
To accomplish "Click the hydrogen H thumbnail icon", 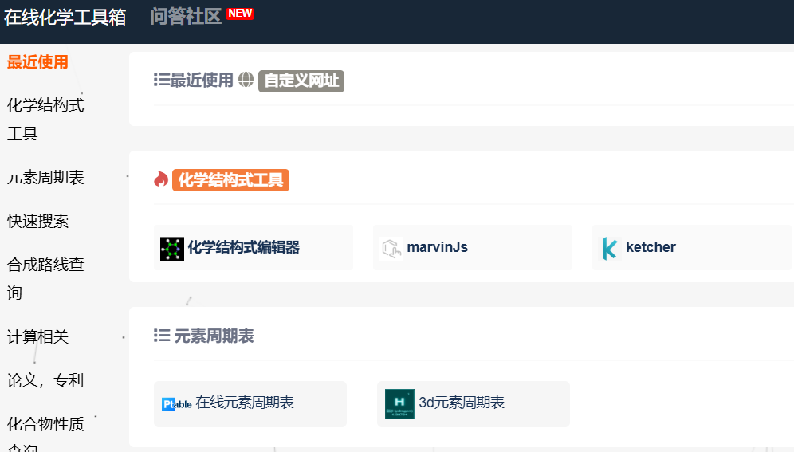I will coord(399,404).
